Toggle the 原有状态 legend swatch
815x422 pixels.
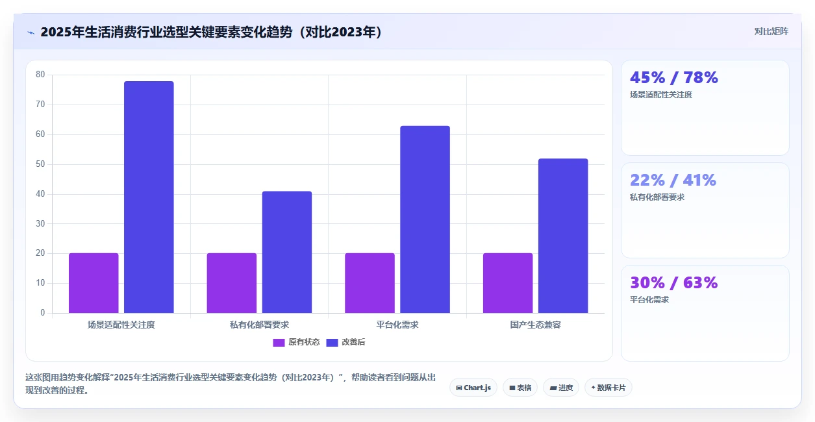click(x=279, y=342)
